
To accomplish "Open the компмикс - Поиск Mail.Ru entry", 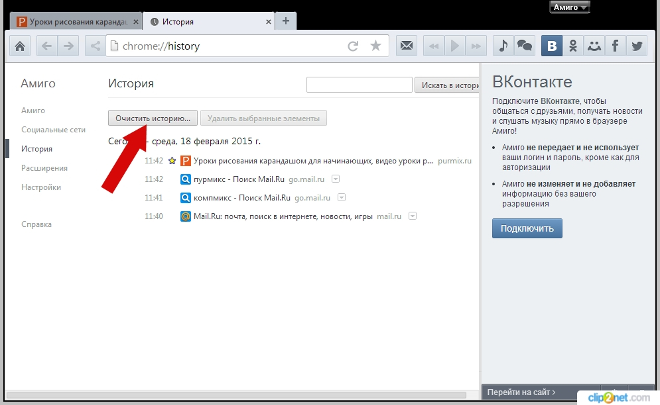I will click(242, 198).
